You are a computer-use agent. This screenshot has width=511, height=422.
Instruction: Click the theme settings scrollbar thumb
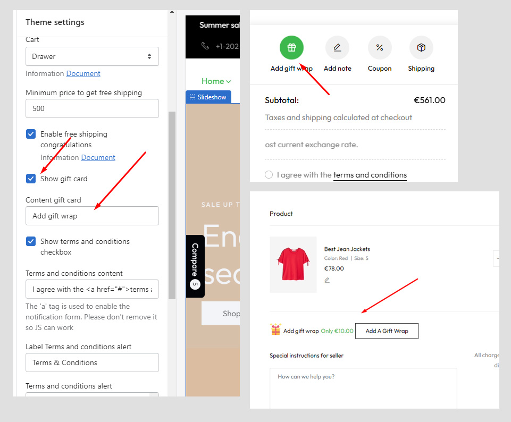[172, 205]
